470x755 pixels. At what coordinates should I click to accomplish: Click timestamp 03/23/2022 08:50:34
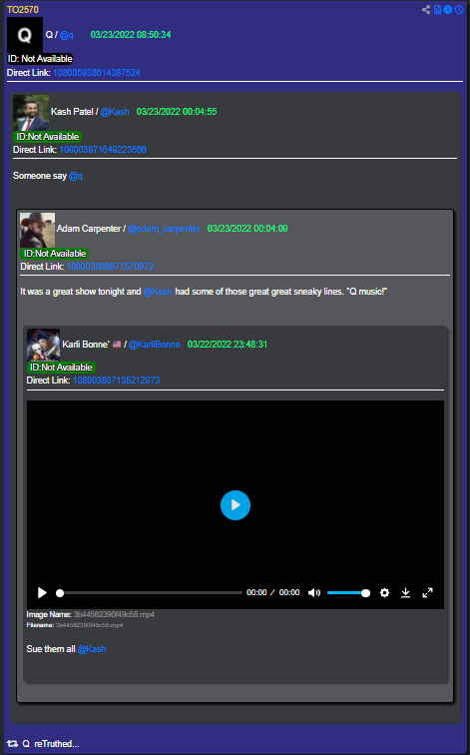131,35
